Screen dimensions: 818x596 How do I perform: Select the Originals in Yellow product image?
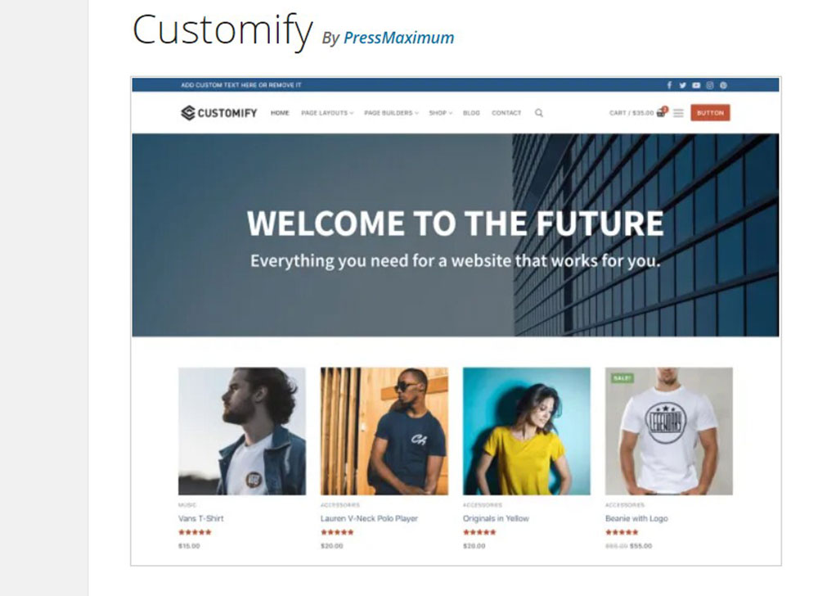click(x=526, y=431)
